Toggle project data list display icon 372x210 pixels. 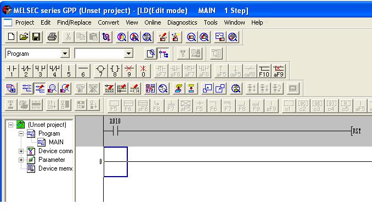click(163, 54)
